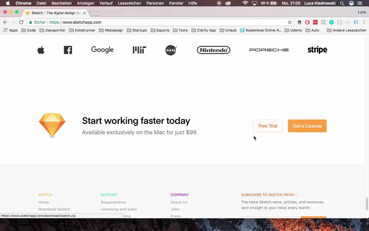Open the Urlaub bookmarks folder

click(228, 30)
